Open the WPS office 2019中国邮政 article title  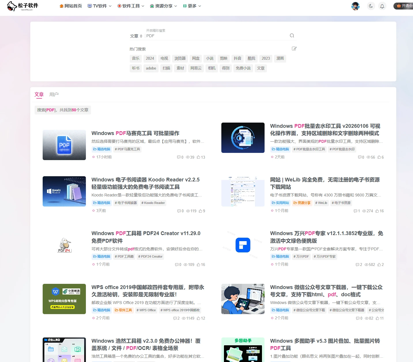pos(148,291)
